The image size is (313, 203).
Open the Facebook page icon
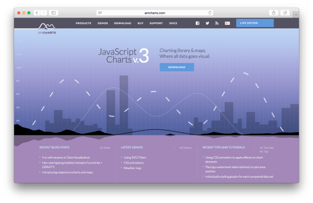tap(197, 23)
